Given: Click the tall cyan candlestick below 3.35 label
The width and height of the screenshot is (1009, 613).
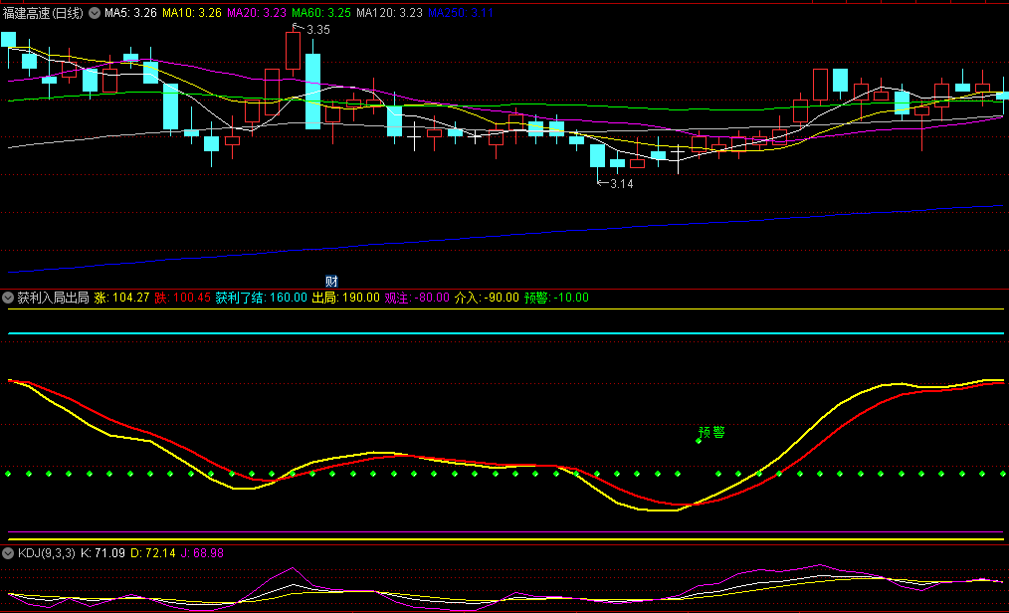Looking at the screenshot, I should click(x=312, y=92).
